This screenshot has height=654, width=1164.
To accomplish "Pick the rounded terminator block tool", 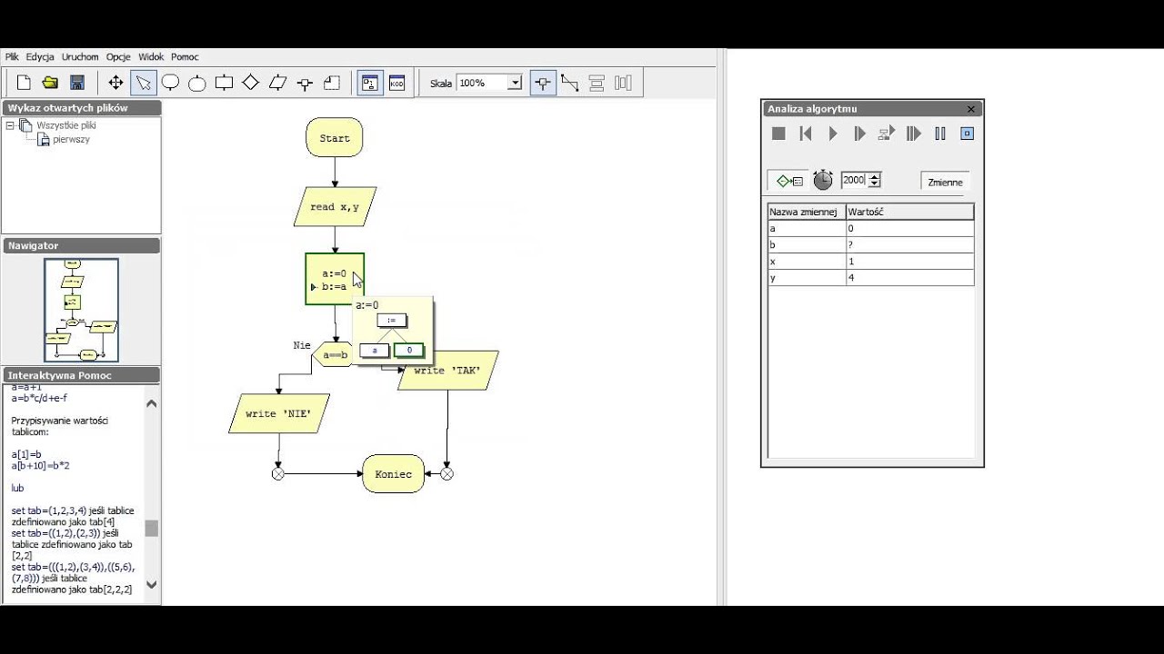I will pos(170,83).
